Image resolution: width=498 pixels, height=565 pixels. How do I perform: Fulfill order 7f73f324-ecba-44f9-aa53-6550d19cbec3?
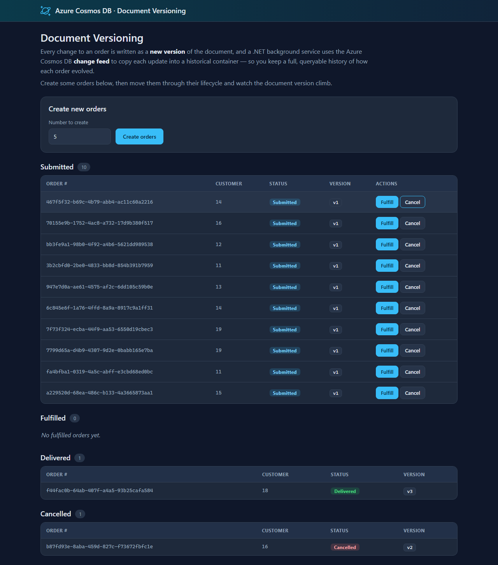pyautogui.click(x=387, y=329)
